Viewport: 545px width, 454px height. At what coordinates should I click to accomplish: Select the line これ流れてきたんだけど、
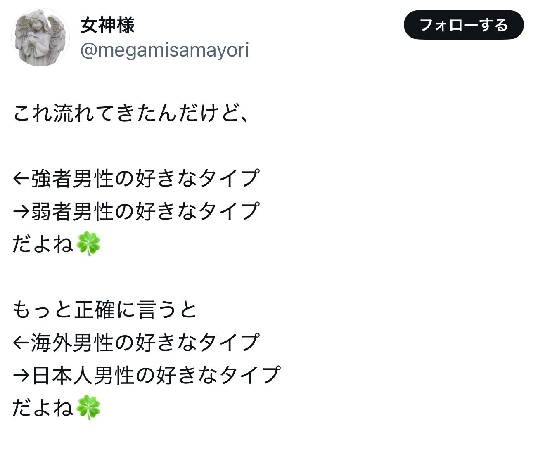131,113
